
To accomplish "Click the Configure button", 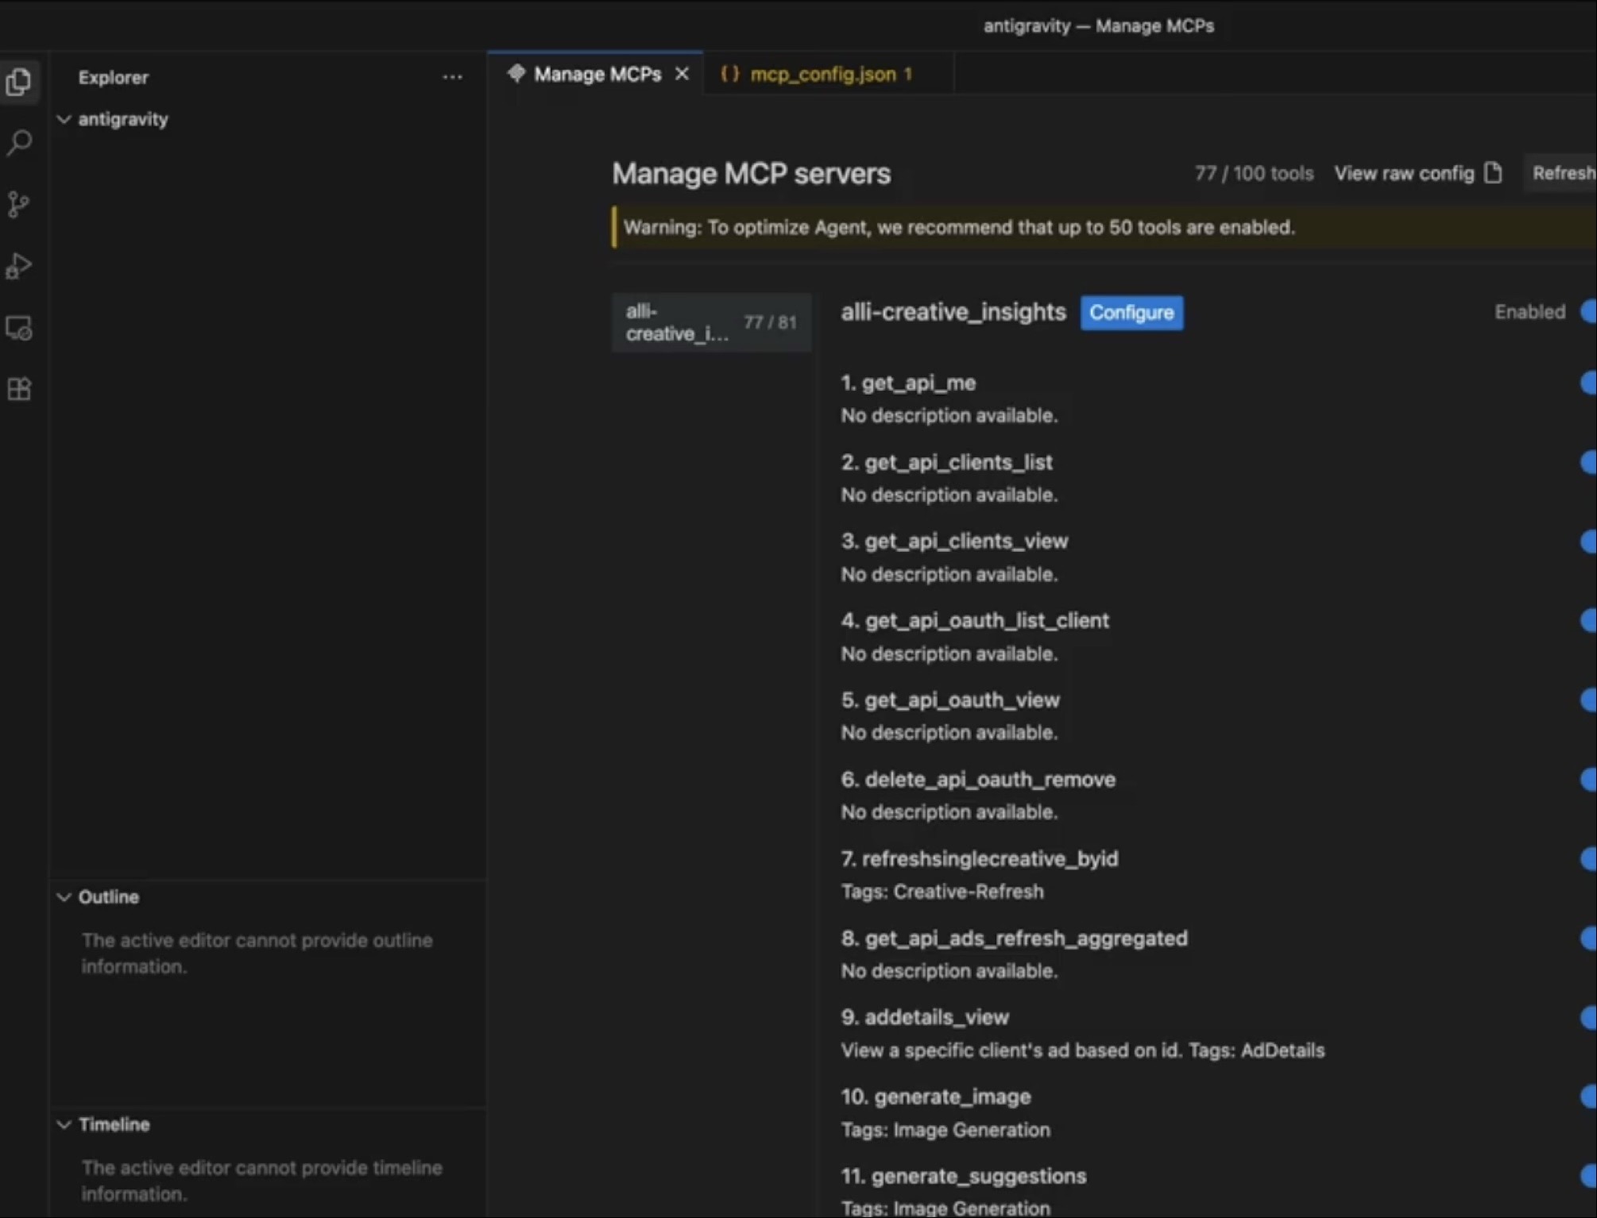I will [1131, 313].
